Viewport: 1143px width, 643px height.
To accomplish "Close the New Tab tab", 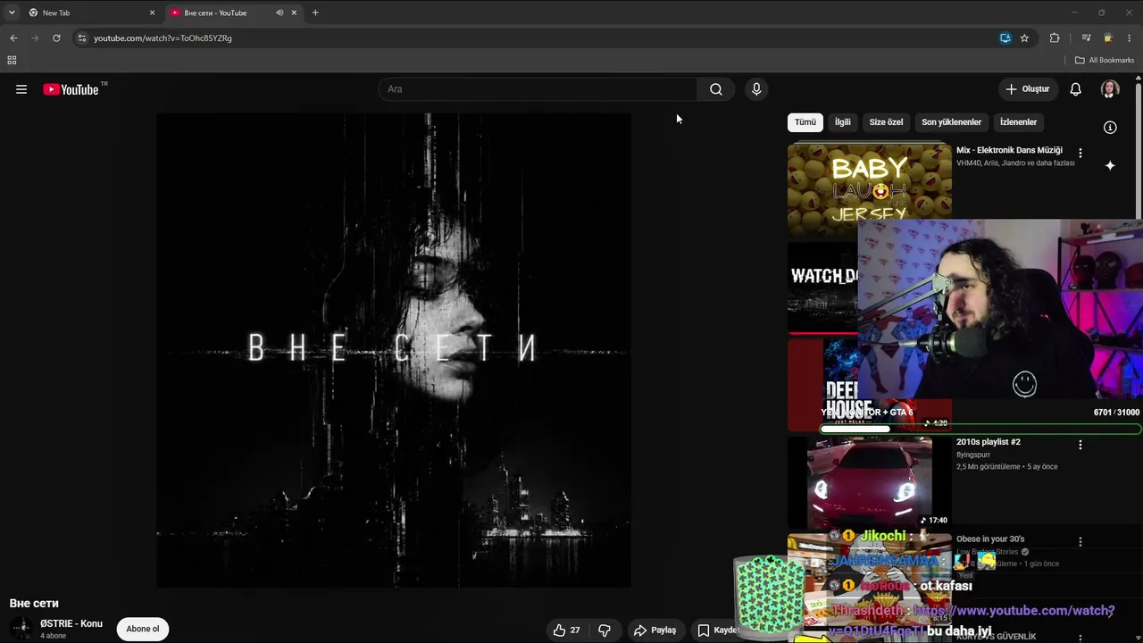I will pos(152,13).
